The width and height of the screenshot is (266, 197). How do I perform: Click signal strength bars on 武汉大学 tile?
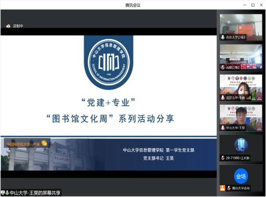point(248,98)
